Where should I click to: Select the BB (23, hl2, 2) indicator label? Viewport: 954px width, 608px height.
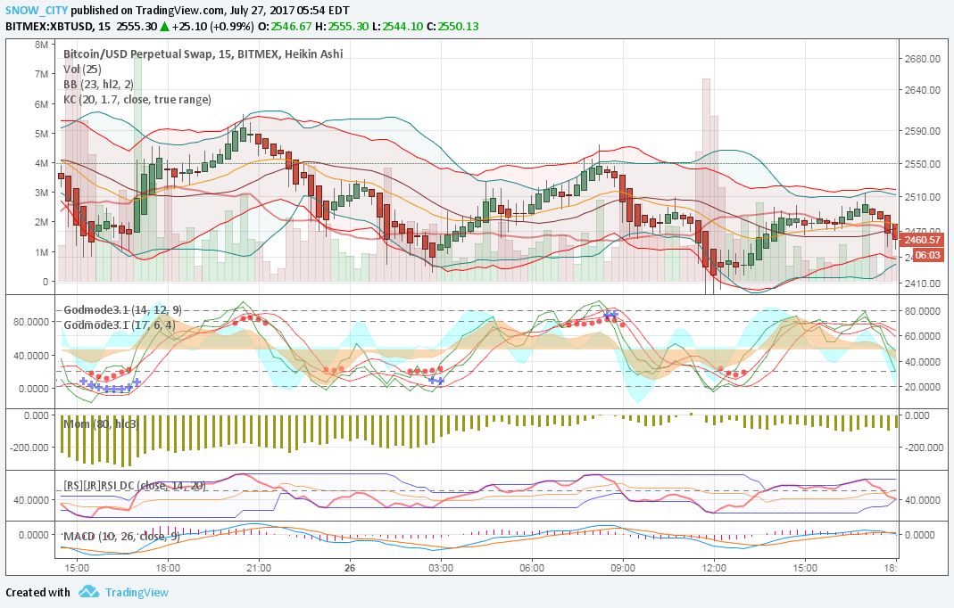click(x=98, y=85)
